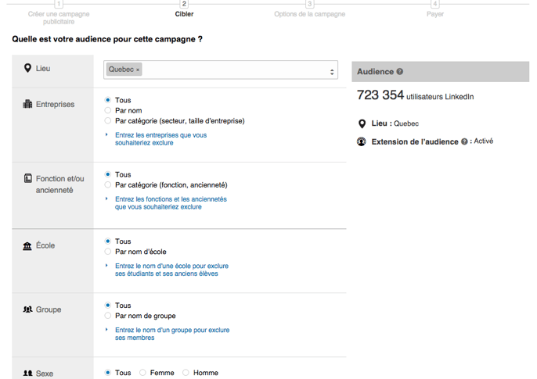This screenshot has height=379, width=537.
Task: Click the 723 354 utilisateurs LinkedIn count
Action: (415, 95)
